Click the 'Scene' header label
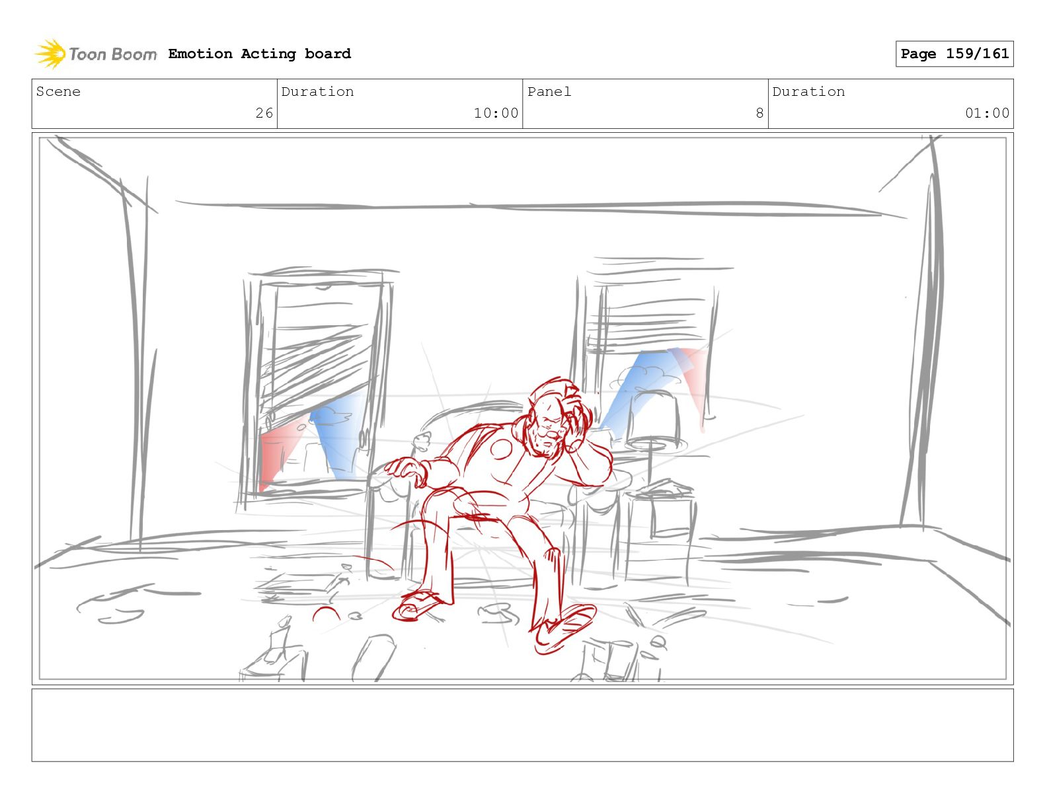 click(x=58, y=91)
